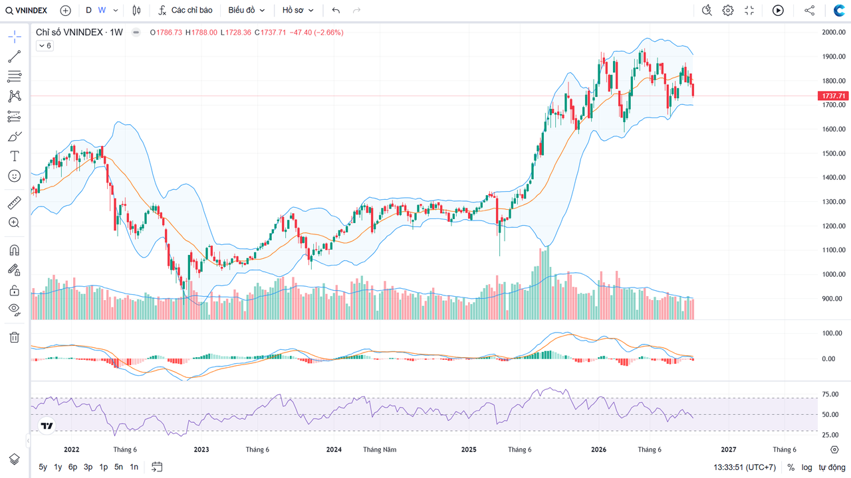This screenshot has width=851, height=478.
Task: Select the ruler measure tool
Action: click(x=14, y=202)
